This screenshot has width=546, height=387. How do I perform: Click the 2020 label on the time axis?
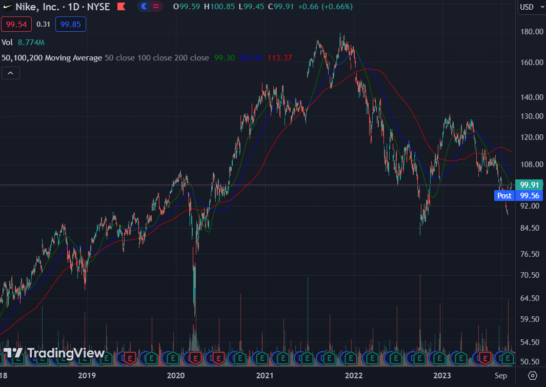point(176,376)
